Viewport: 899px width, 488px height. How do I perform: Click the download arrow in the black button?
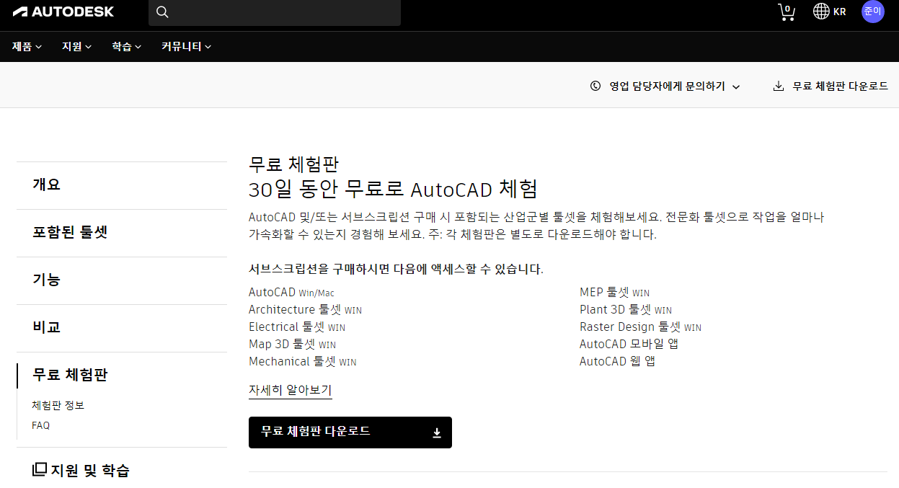437,432
